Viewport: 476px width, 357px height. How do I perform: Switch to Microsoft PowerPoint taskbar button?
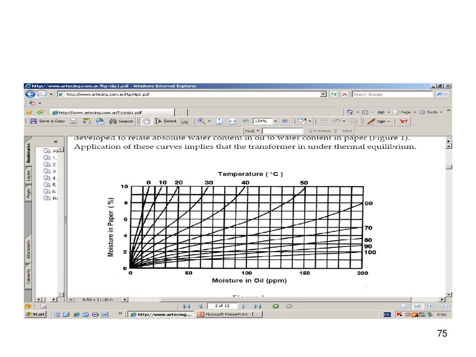click(229, 315)
